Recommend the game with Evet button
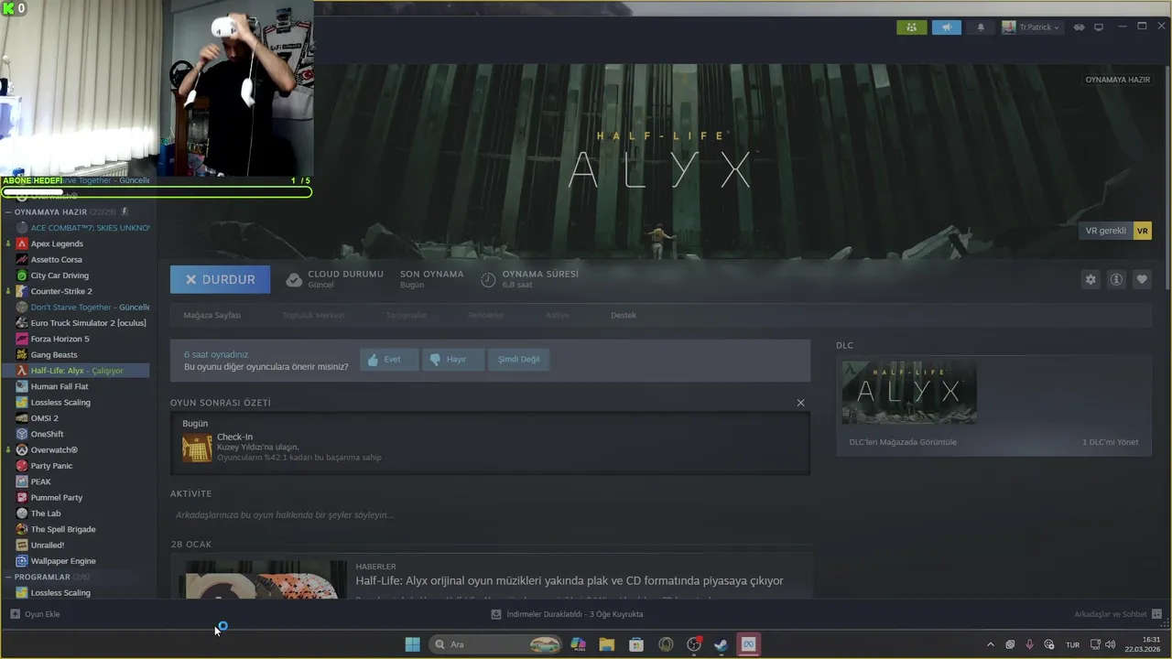This screenshot has height=659, width=1172. pyautogui.click(x=389, y=360)
